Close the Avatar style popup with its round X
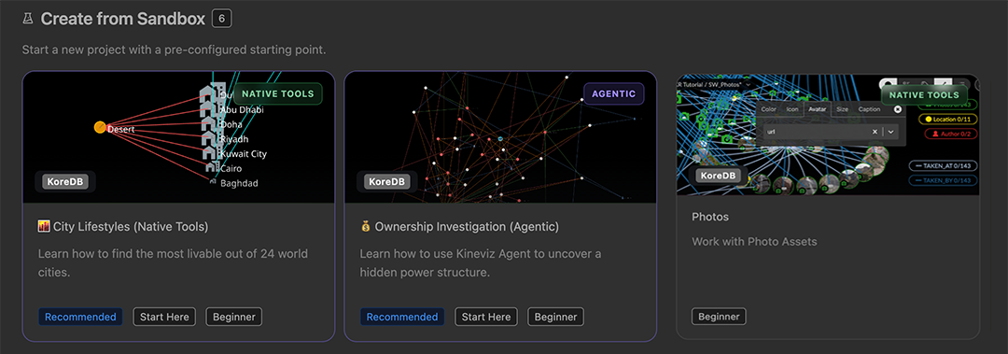 898,109
